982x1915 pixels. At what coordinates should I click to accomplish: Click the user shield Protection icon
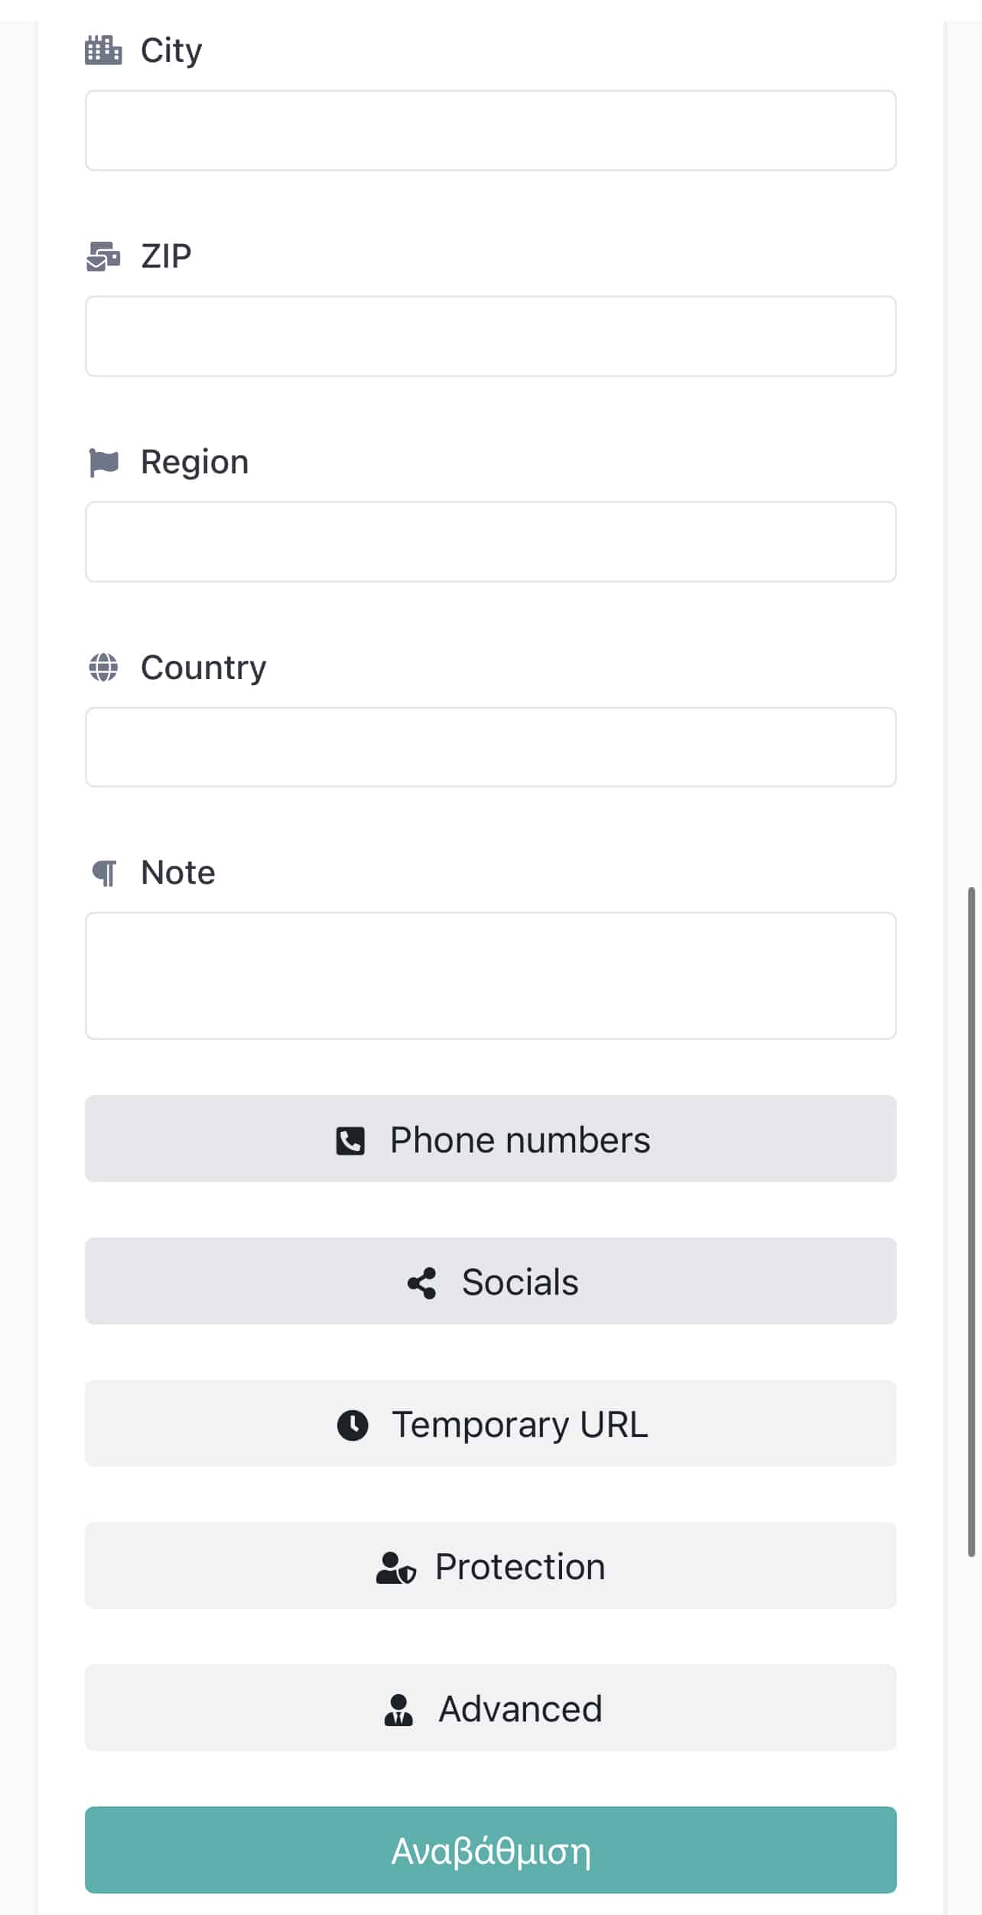tap(395, 1567)
